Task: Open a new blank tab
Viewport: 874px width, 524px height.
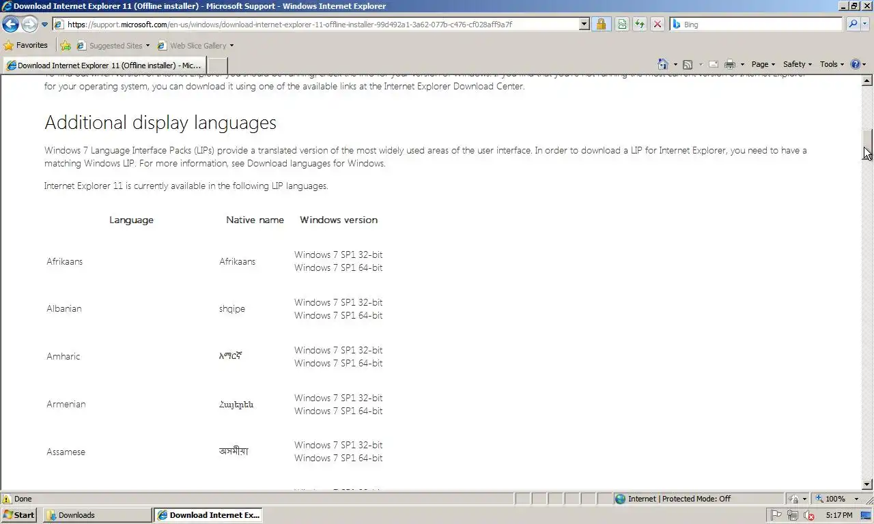Action: [x=217, y=65]
